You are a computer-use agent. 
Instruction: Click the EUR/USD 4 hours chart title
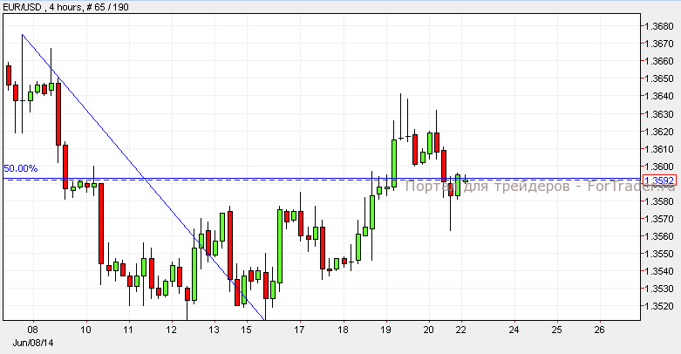click(65, 7)
